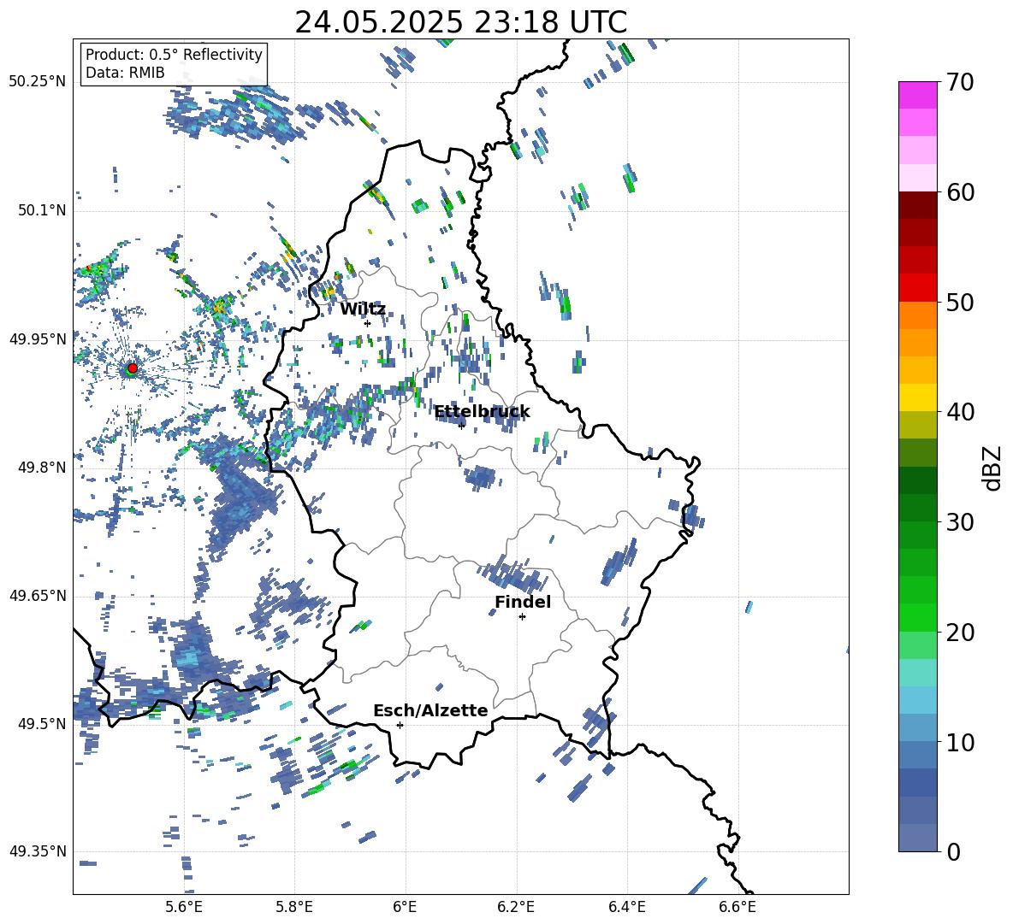Click the Wiltz location cross marker
The image size is (1013, 924).
click(x=367, y=323)
